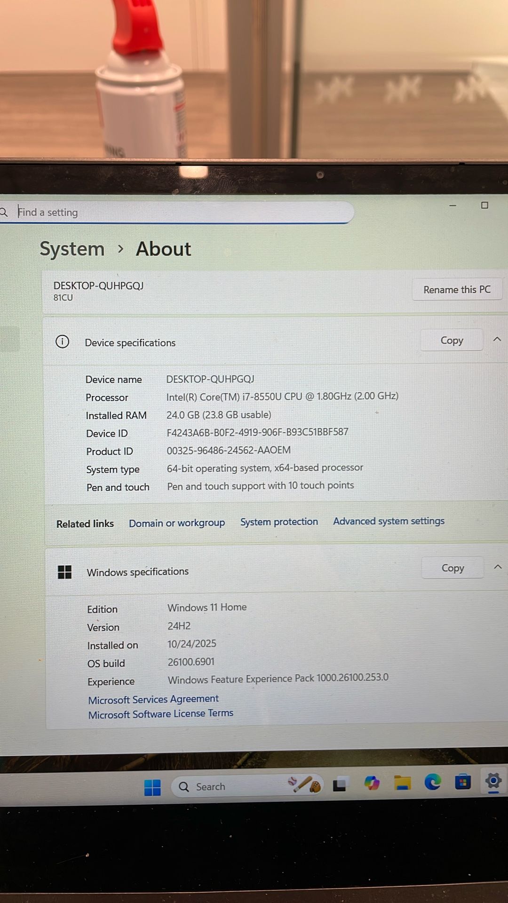
Task: Click the magnifier icon in taskbar search
Action: pos(184,787)
